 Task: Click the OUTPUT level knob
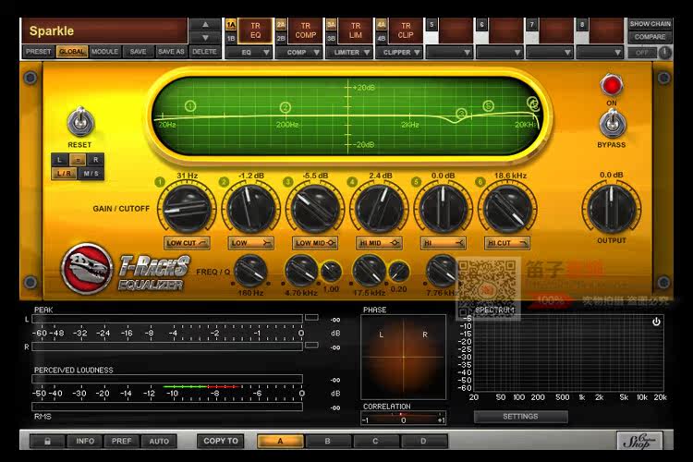click(x=612, y=209)
